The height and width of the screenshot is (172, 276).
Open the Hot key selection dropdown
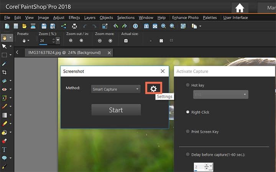[x=221, y=94]
